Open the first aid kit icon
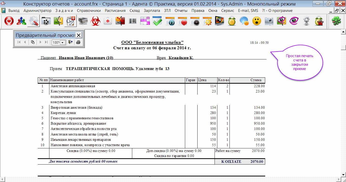 click(108, 21)
